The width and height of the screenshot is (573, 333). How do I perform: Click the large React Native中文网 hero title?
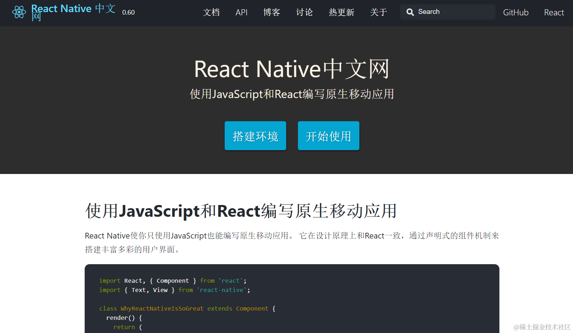(292, 69)
